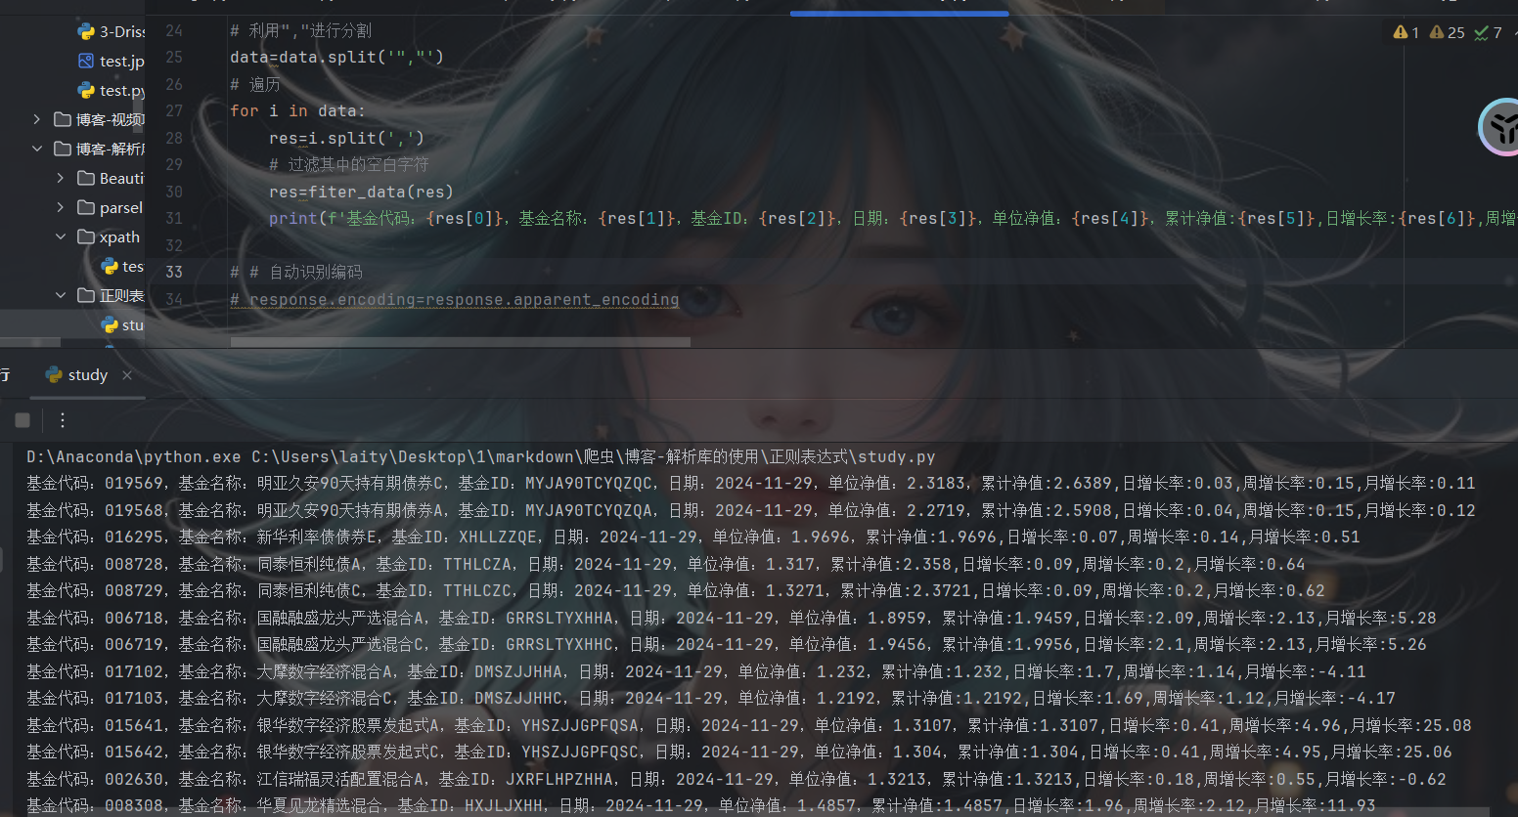Click the response.apparent_encoding comment line
Screen dimensions: 1518x817
coord(455,299)
